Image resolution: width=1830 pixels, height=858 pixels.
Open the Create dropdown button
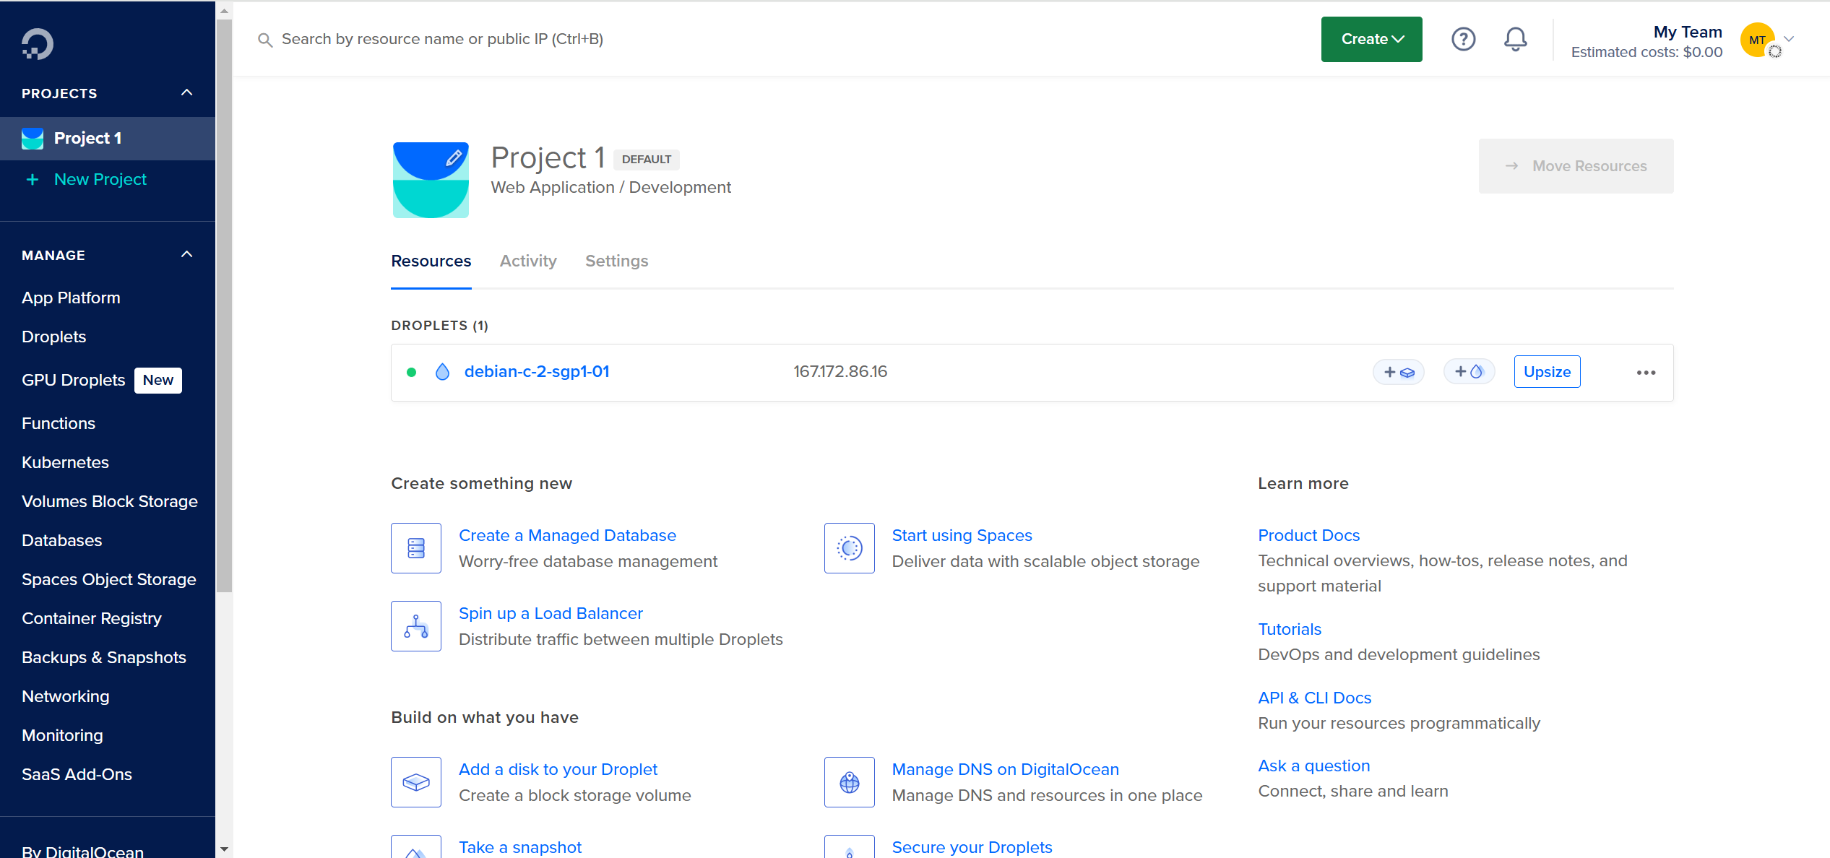click(1371, 39)
